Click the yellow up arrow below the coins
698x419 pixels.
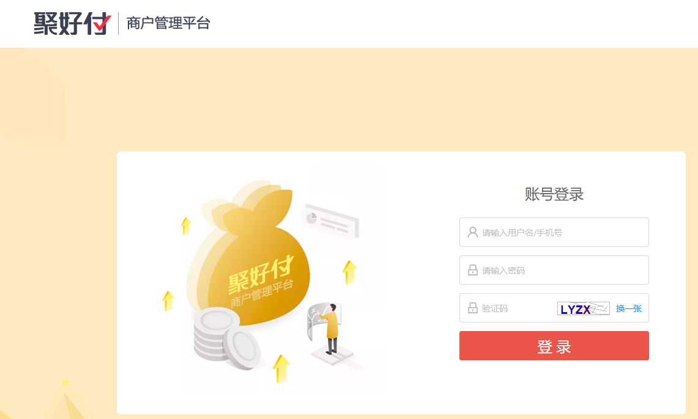(281, 368)
